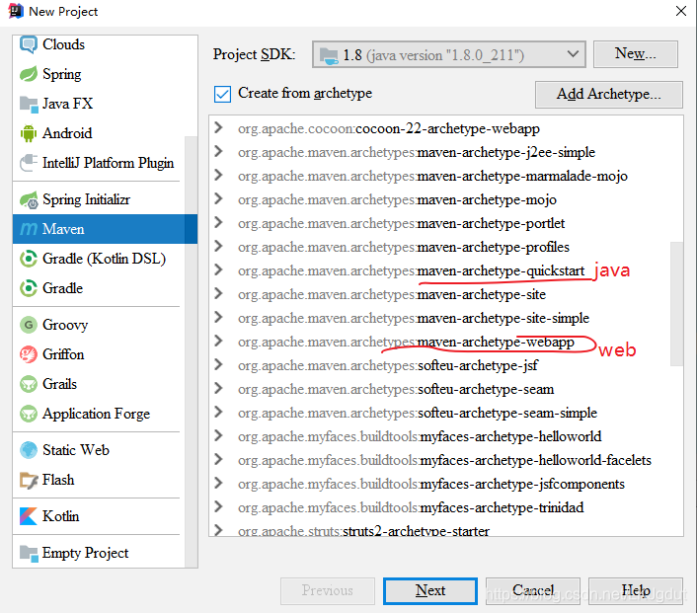Click the Help button
Viewport: 697px width, 613px height.
tap(636, 590)
